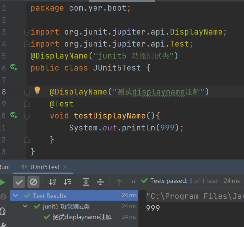Rerun tests with green play button
This screenshot has height=227, width=244.
tap(3, 182)
